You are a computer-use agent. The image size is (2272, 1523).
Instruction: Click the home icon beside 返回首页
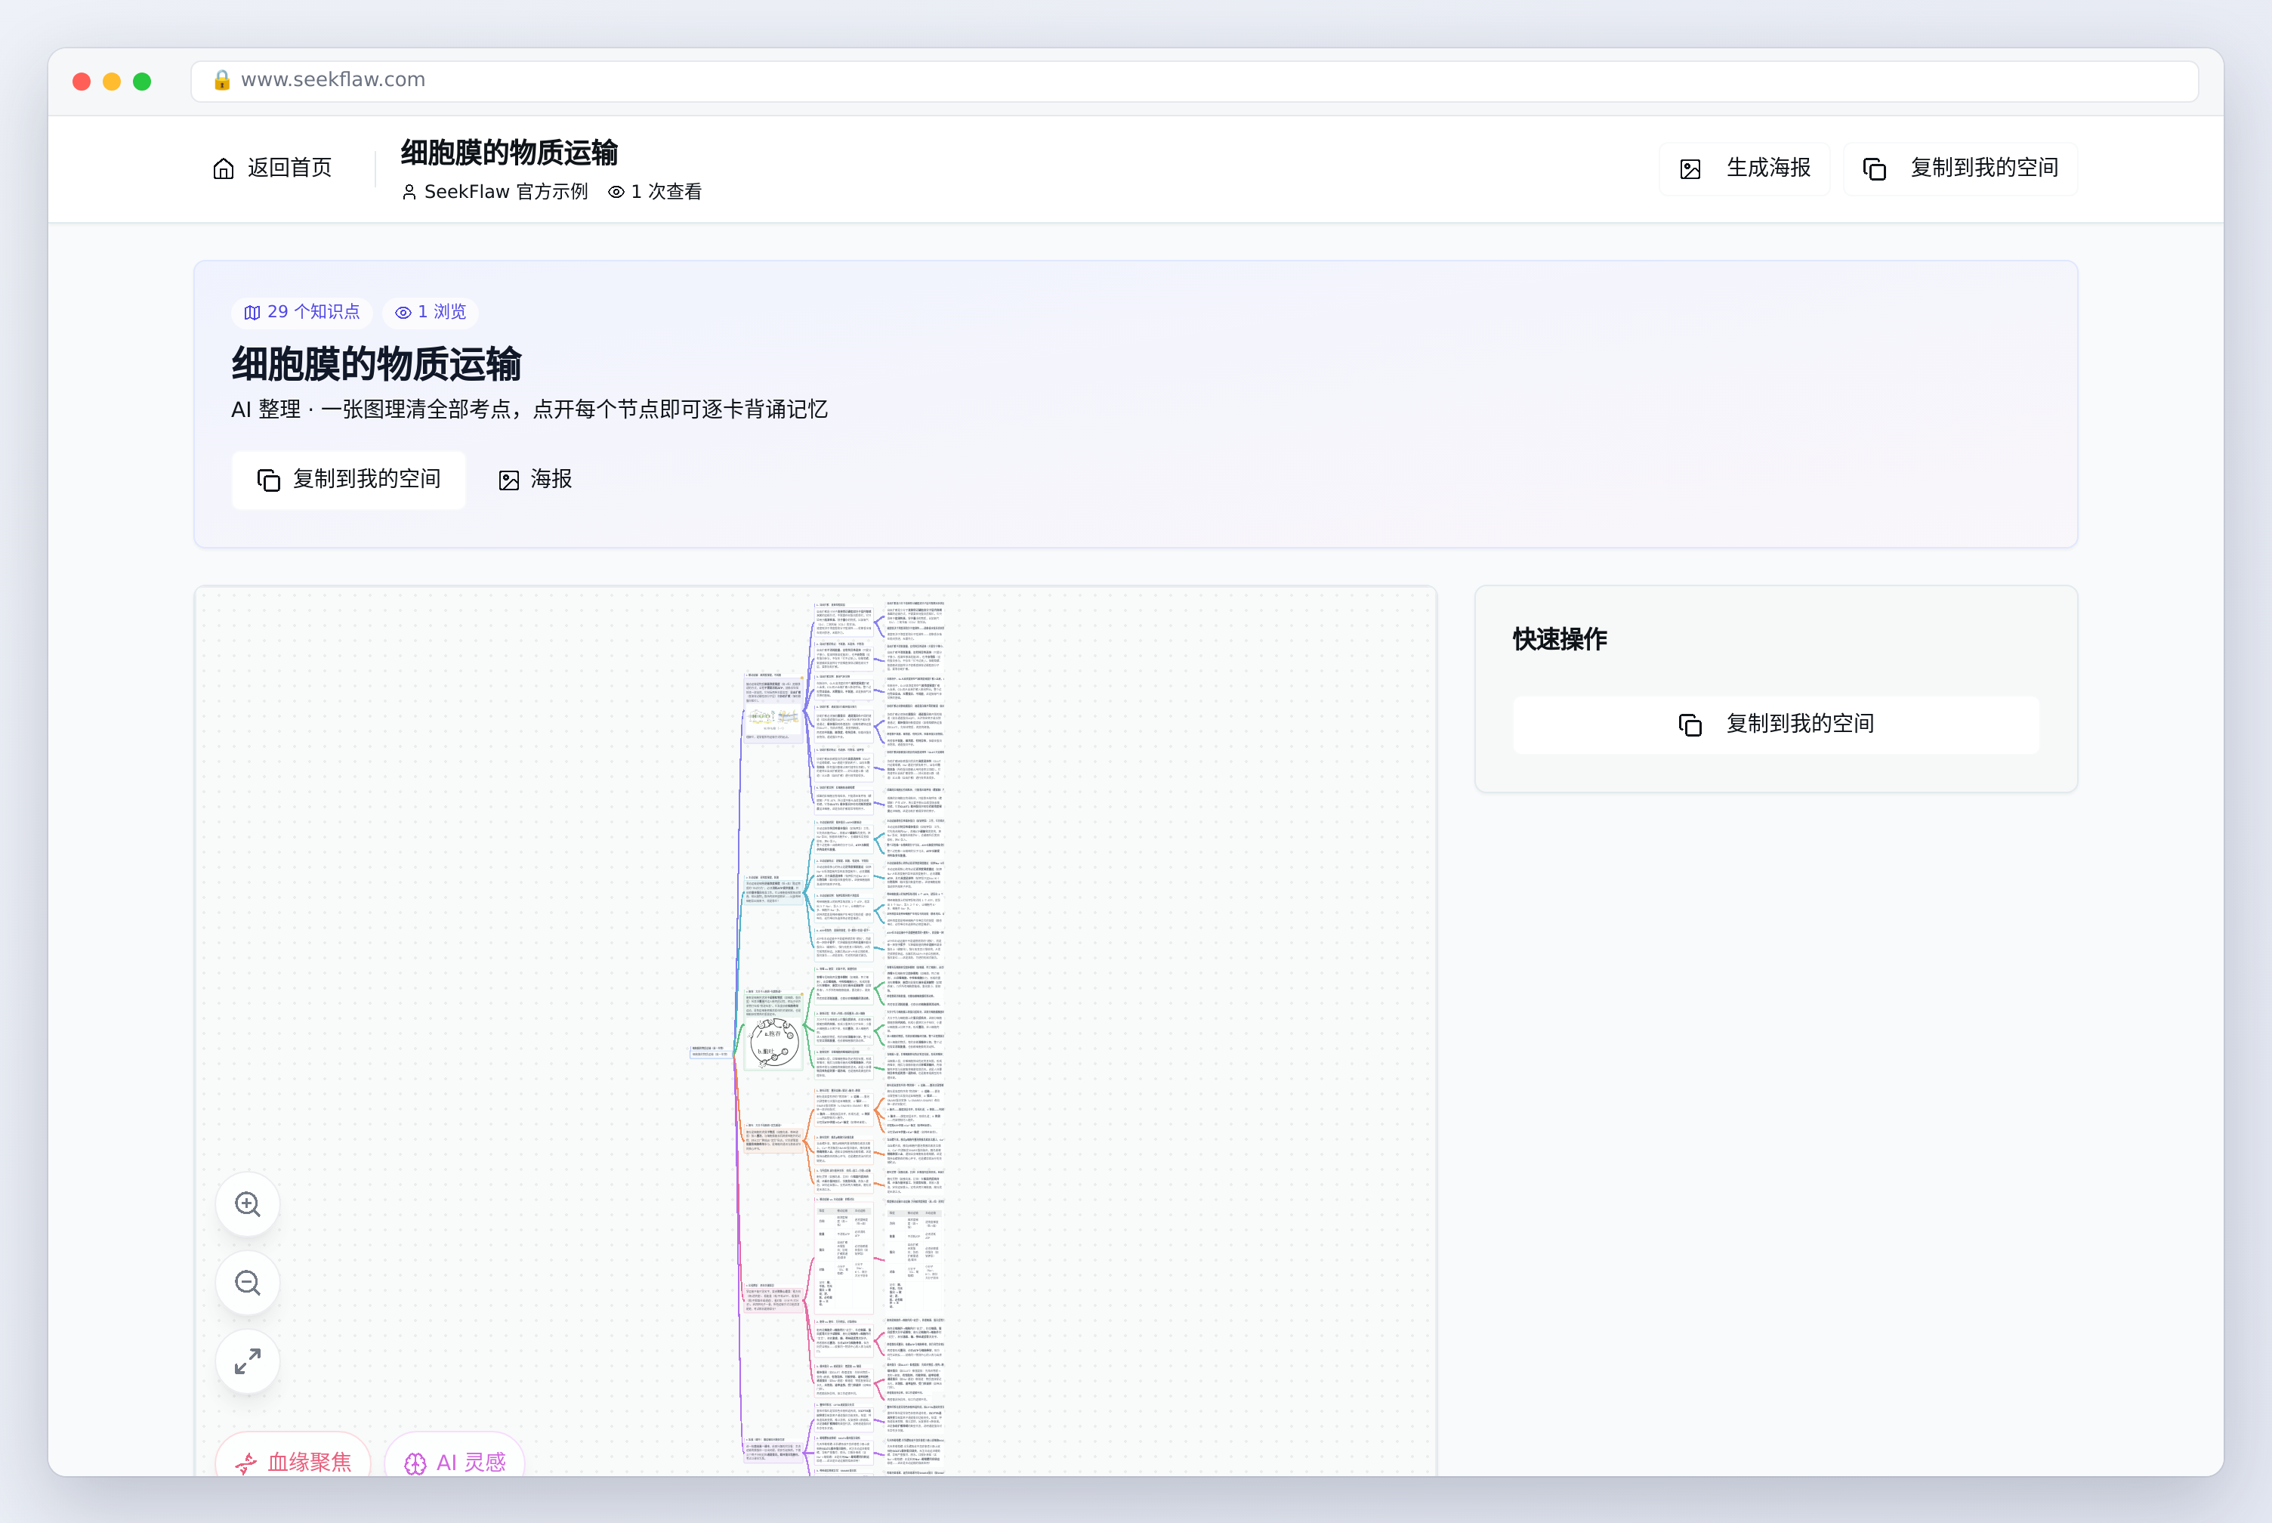(x=224, y=169)
